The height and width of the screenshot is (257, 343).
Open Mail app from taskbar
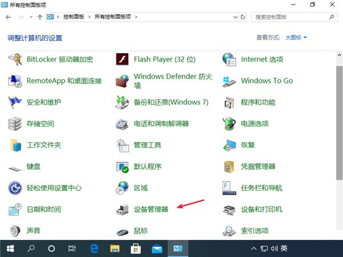click(x=157, y=248)
